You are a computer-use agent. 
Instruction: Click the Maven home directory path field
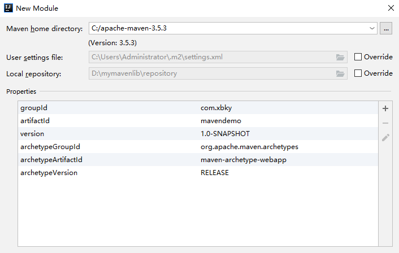(226, 28)
